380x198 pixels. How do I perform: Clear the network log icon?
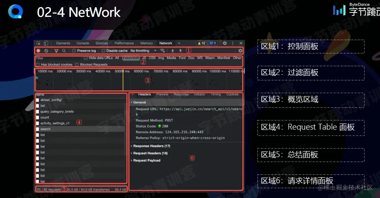coord(46,51)
